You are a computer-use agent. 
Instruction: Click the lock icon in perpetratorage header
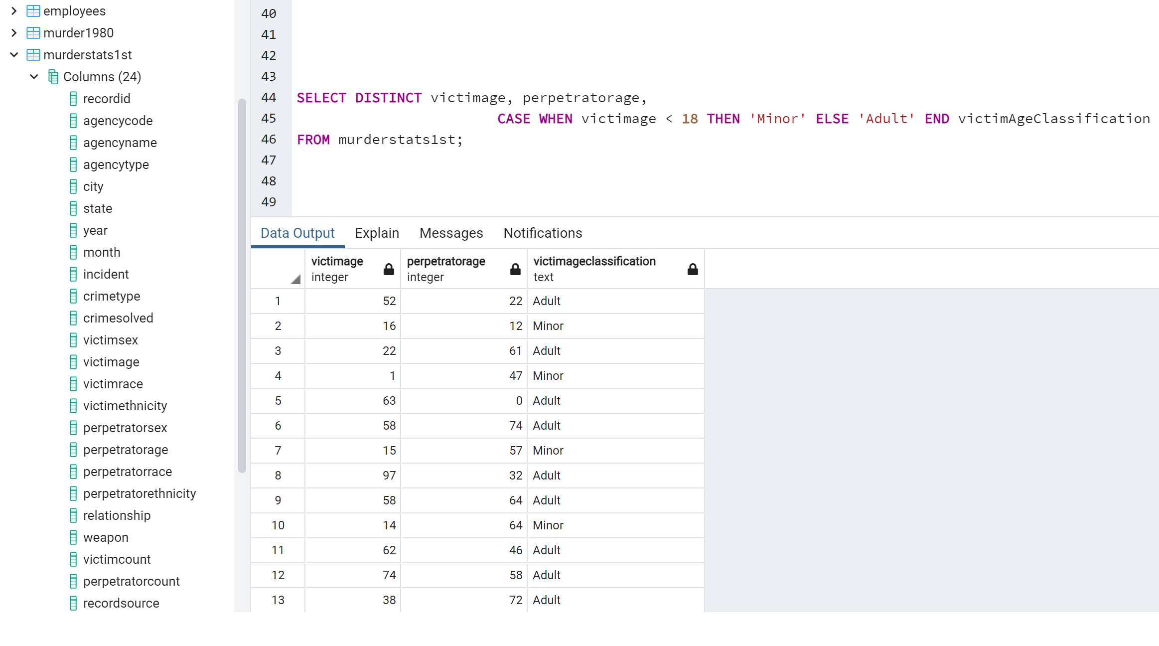click(x=515, y=269)
